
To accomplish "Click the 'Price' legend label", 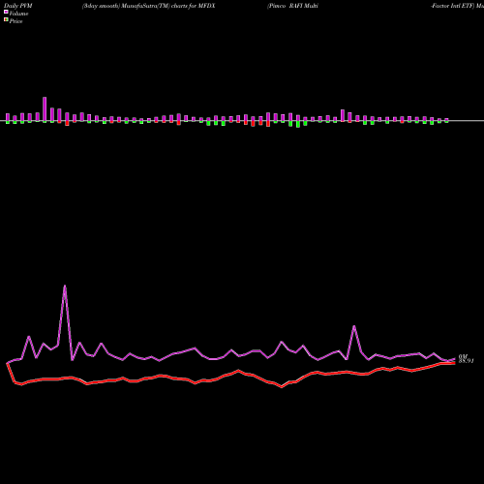I will click(x=15, y=21).
